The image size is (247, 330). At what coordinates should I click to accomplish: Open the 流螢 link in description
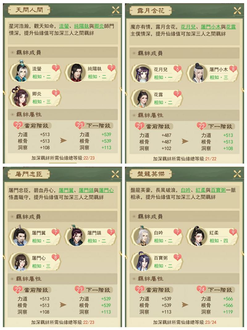(64, 26)
